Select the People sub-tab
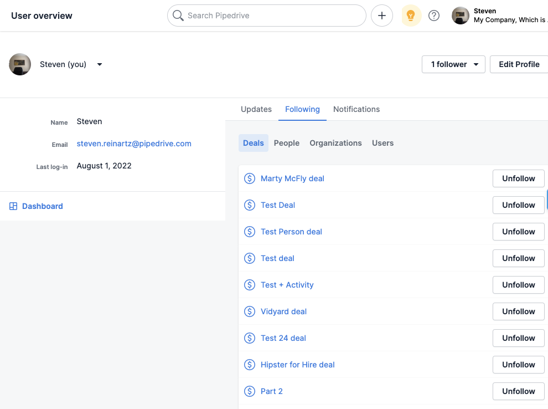This screenshot has width=548, height=409. tap(287, 143)
